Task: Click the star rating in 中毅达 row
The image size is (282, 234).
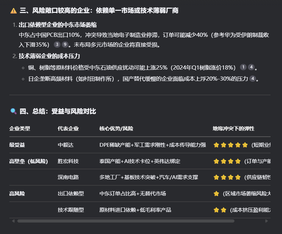Action: click(x=231, y=145)
